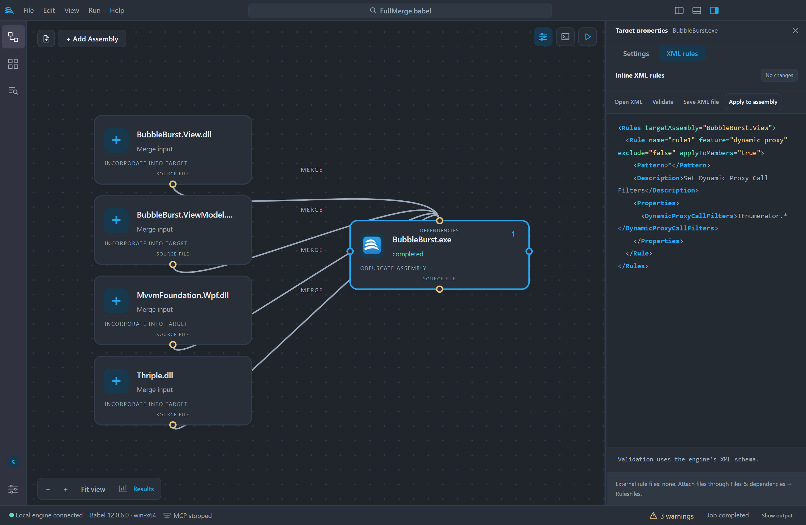Click the FullMerge.babel search bar
The image size is (806, 525).
(x=399, y=10)
